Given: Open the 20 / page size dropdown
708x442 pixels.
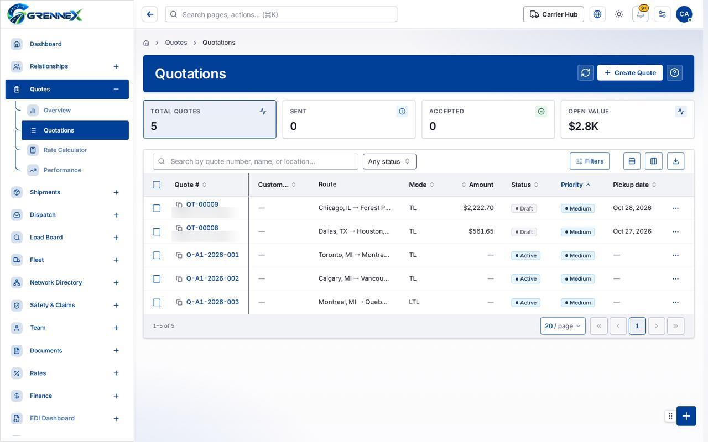Looking at the screenshot, I should [x=563, y=326].
